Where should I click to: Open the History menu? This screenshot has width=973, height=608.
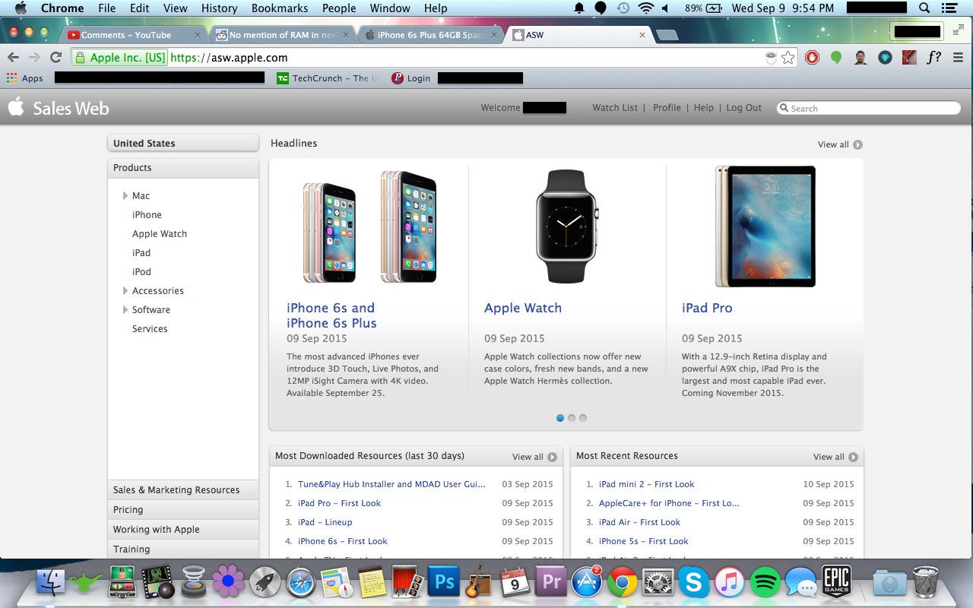(x=220, y=8)
